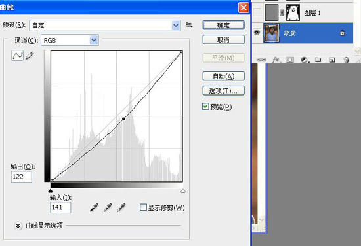Pick the gray point eyedropper
This screenshot has width=361, height=246.
coord(108,207)
